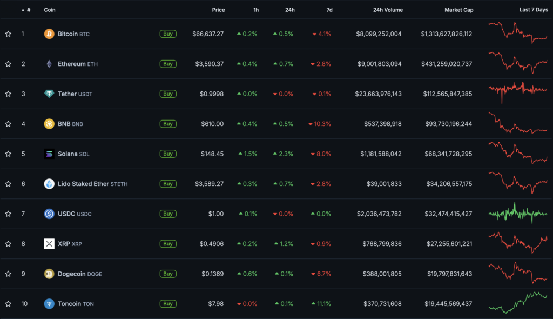Open the USDC green 7-day sparkline chart
Image resolution: width=553 pixels, height=319 pixels.
coord(517,214)
